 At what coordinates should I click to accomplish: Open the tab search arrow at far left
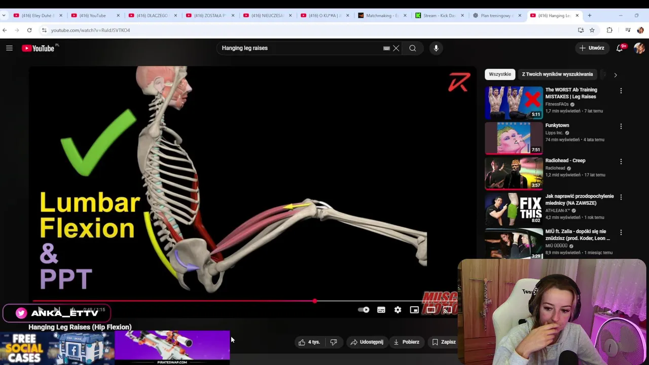4,16
